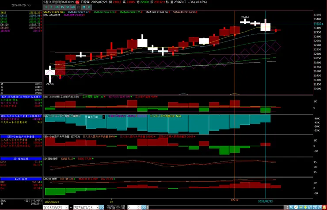Select the 1-minute timeframe button
Viewport: 327px width, 210px height.
(46, 7)
